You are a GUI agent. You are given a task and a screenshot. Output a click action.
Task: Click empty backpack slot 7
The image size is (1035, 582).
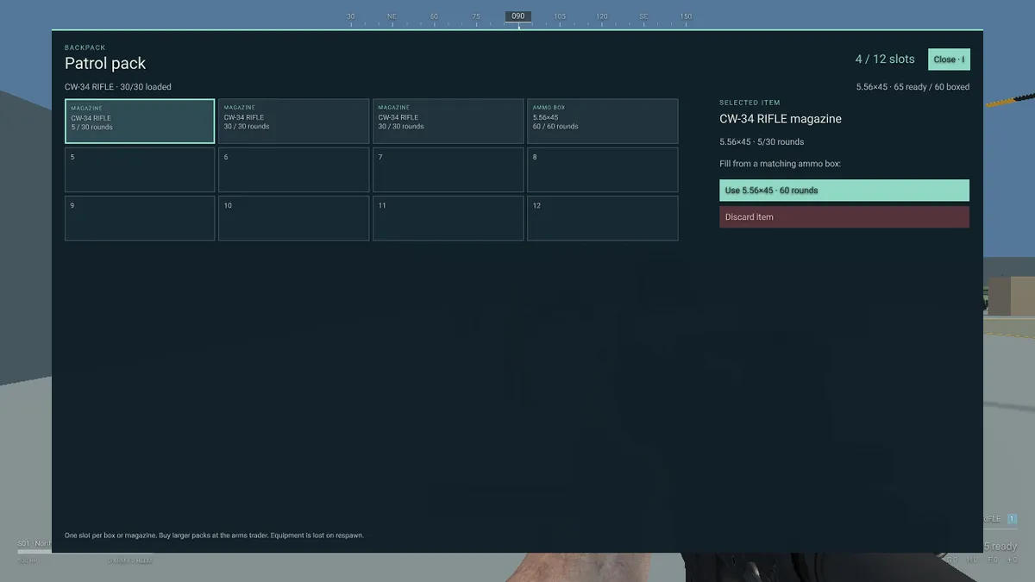448,170
